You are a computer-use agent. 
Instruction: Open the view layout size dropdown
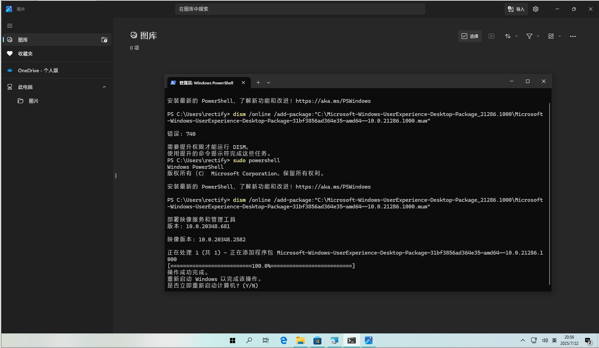pyautogui.click(x=554, y=36)
